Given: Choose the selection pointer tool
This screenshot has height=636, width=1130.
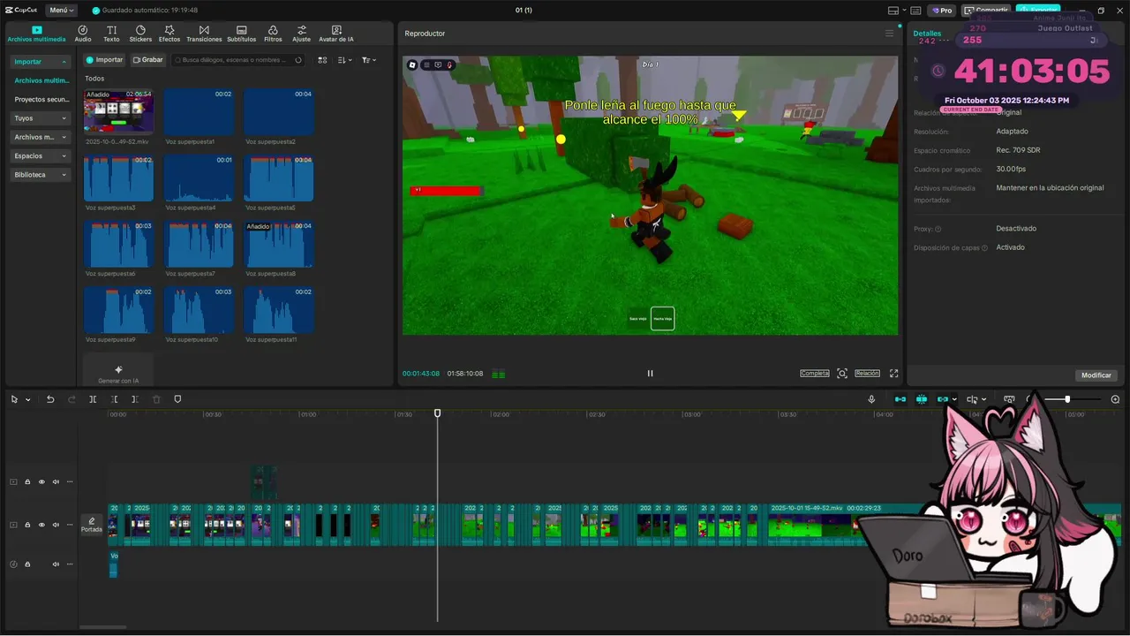Looking at the screenshot, I should (14, 399).
